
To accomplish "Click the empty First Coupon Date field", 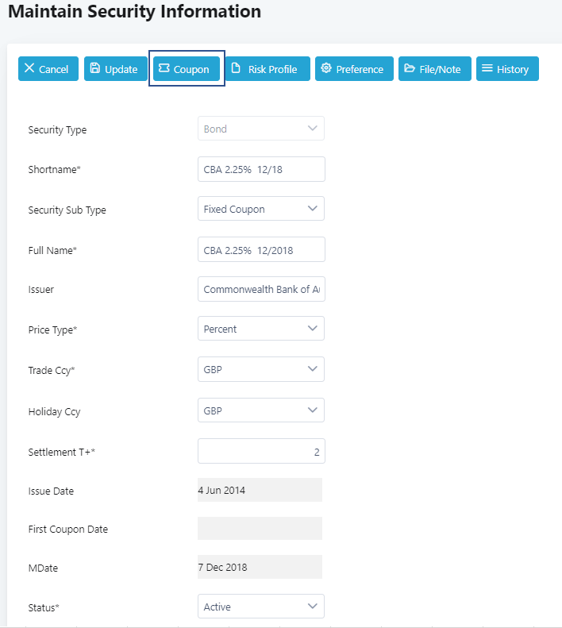I will pos(260,529).
